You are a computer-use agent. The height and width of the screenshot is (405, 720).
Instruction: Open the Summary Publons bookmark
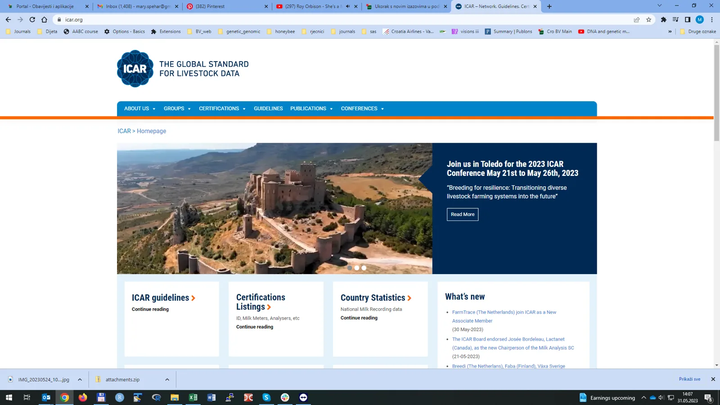[x=508, y=31]
